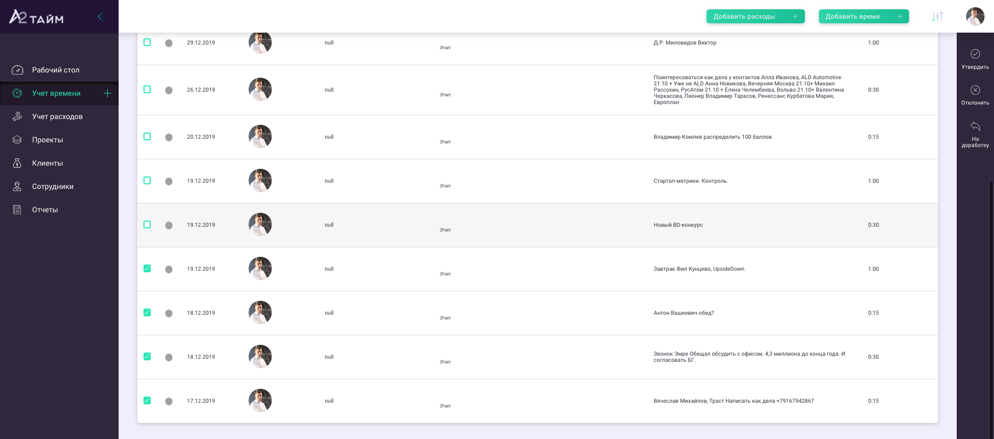Click the Рабочий стол dashboard gauge icon
Viewport: 994px width, 439px height.
[x=18, y=70]
